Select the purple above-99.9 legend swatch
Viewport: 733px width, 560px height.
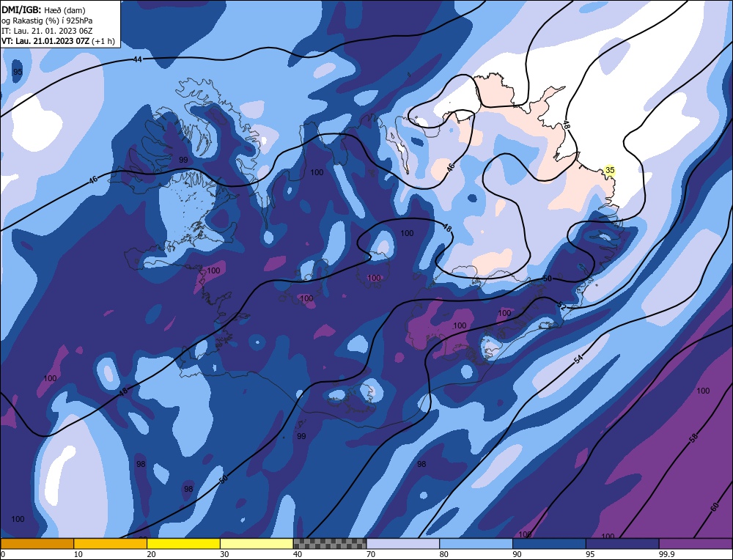click(x=696, y=543)
